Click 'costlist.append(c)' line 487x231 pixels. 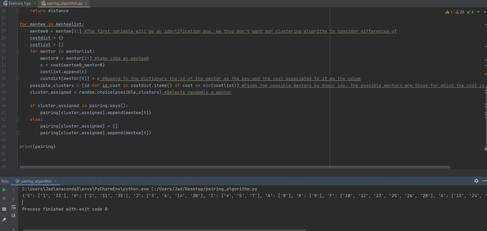click(63, 72)
